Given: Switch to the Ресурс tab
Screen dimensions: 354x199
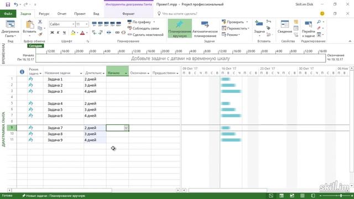Looking at the screenshot, I should pyautogui.click(x=44, y=14).
